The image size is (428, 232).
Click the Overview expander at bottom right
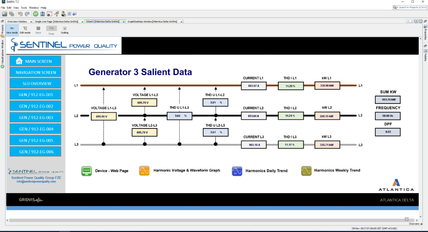415,224
